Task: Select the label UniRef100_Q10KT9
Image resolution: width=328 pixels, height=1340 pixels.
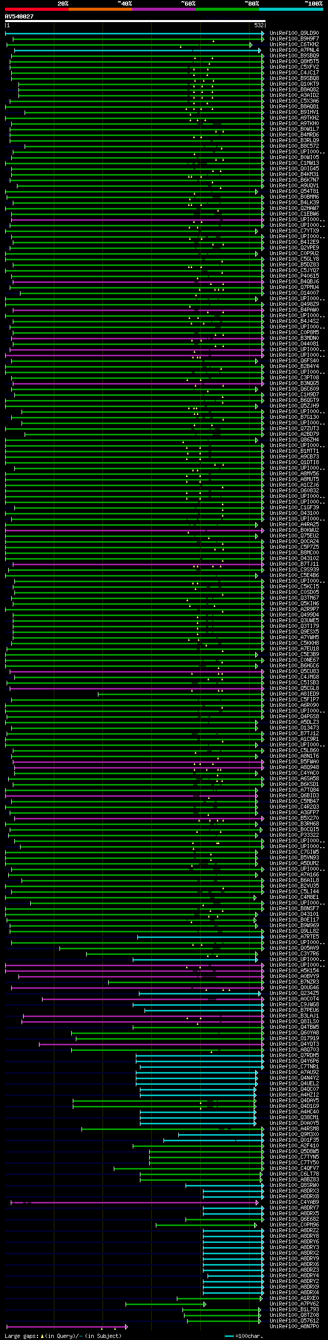Action: [x=294, y=84]
